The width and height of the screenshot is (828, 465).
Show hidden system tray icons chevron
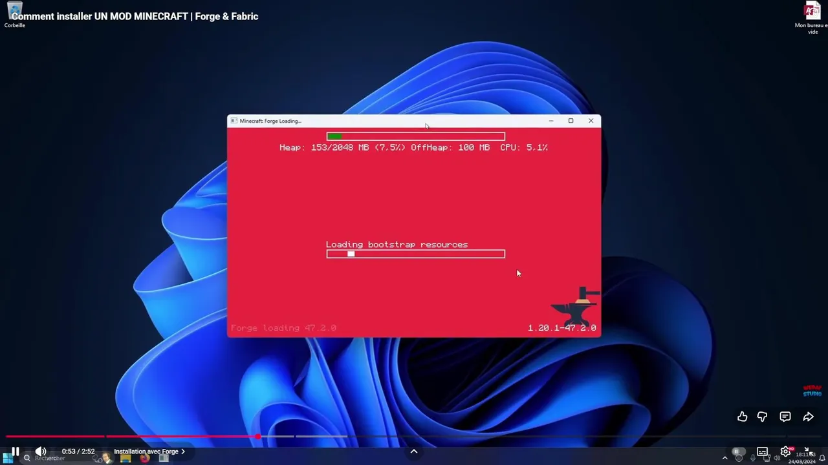tap(724, 458)
